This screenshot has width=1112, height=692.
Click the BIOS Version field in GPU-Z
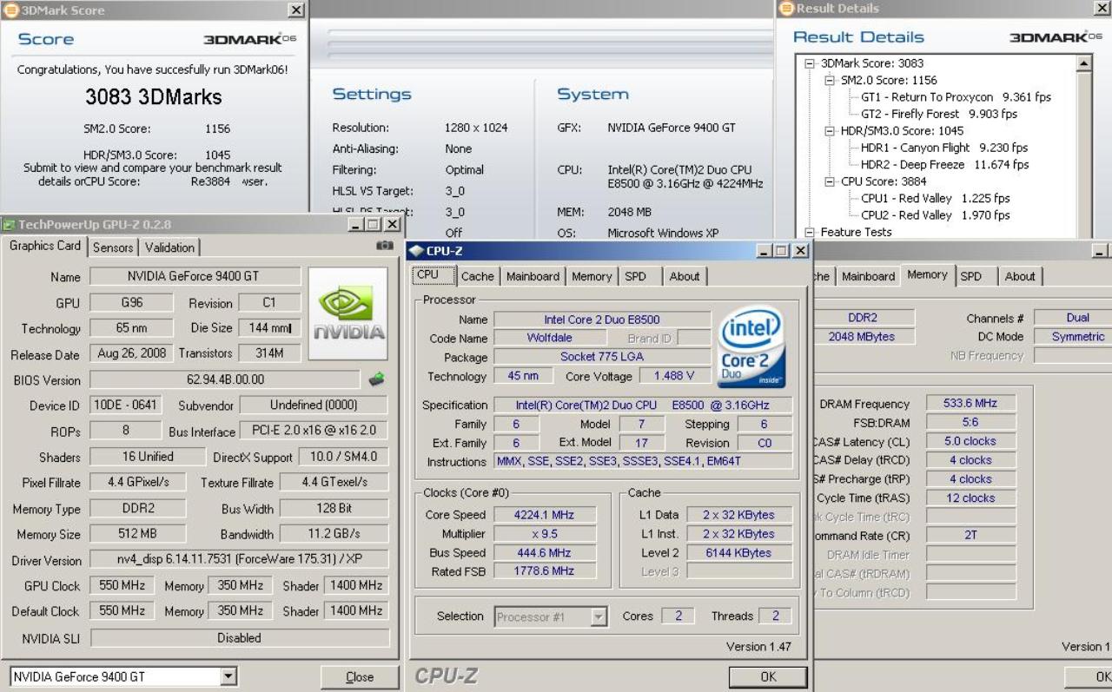click(225, 379)
